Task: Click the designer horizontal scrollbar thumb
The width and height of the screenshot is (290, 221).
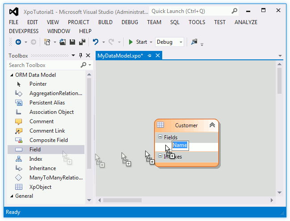Action: (122, 200)
